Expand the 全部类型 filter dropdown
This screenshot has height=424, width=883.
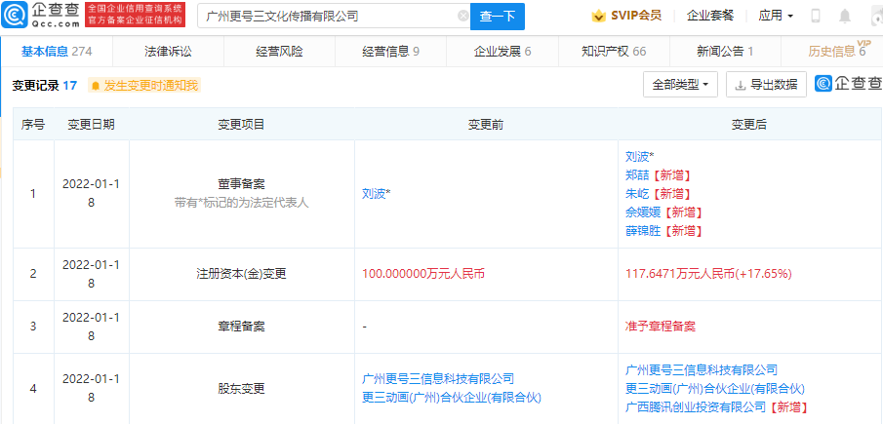tap(680, 85)
